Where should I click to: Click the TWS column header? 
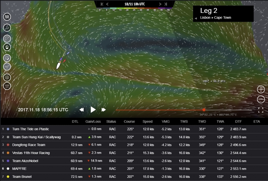(184, 122)
